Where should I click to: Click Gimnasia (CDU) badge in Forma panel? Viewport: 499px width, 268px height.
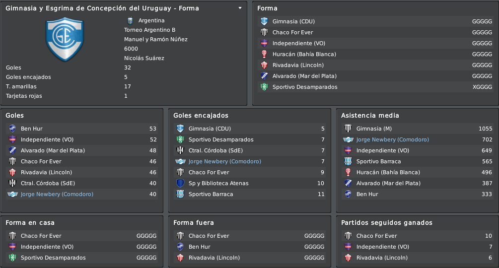(264, 22)
